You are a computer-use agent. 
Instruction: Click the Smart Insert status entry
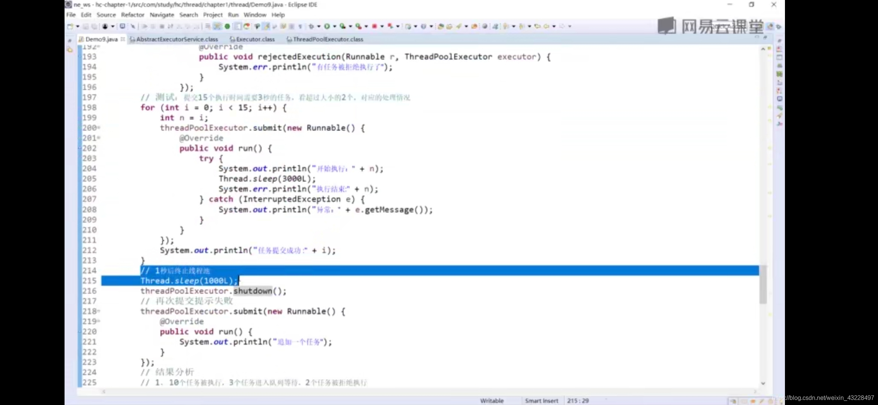tap(541, 401)
